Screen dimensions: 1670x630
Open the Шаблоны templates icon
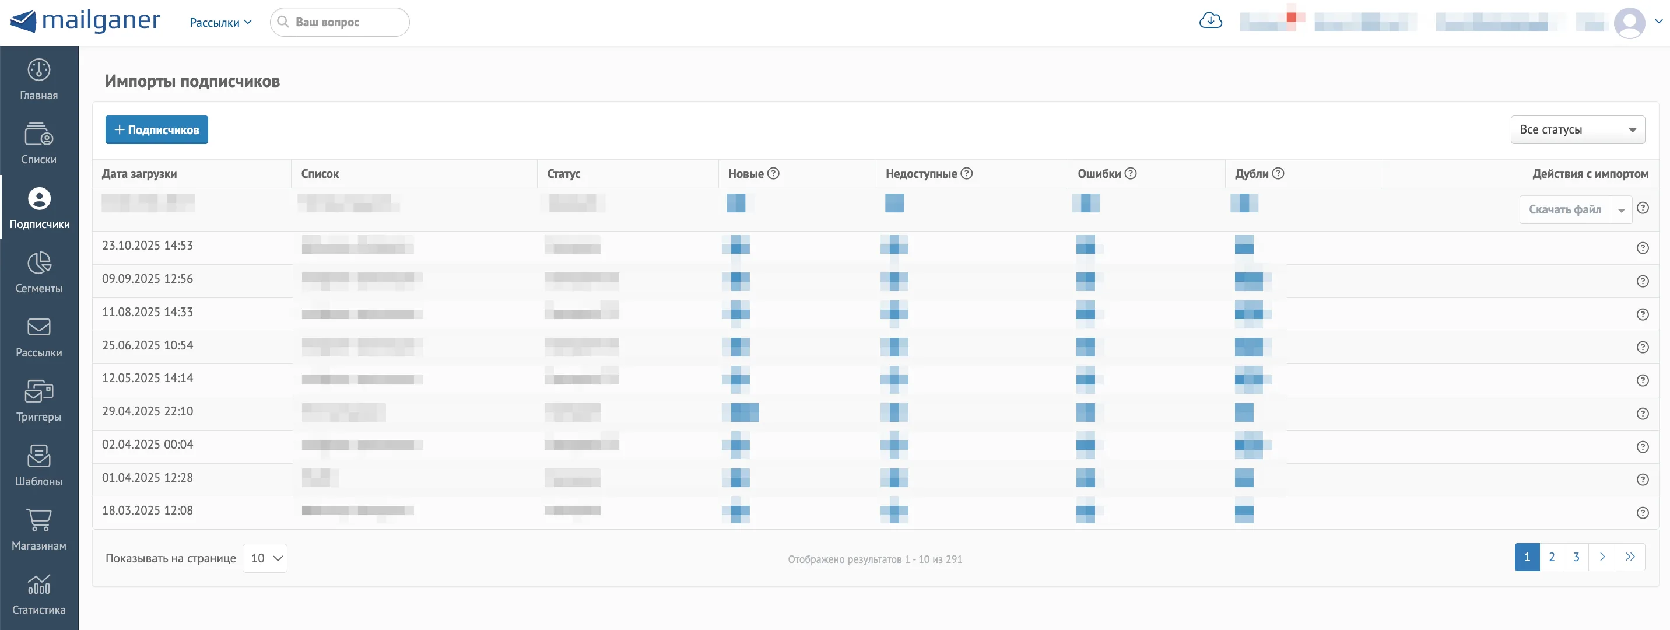point(39,456)
